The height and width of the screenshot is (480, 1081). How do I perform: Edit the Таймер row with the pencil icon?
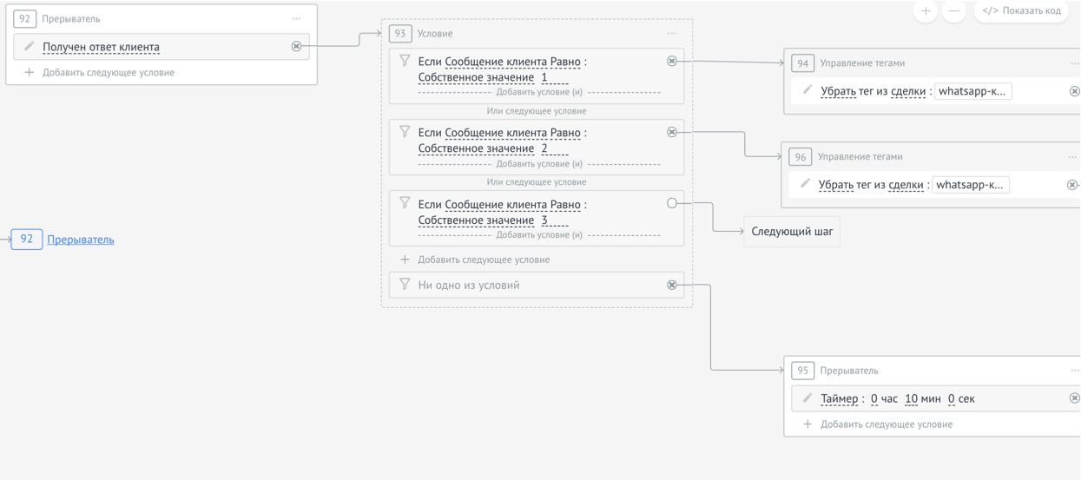click(x=806, y=398)
